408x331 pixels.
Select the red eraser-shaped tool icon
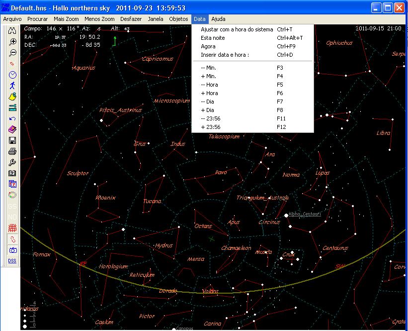(12, 64)
